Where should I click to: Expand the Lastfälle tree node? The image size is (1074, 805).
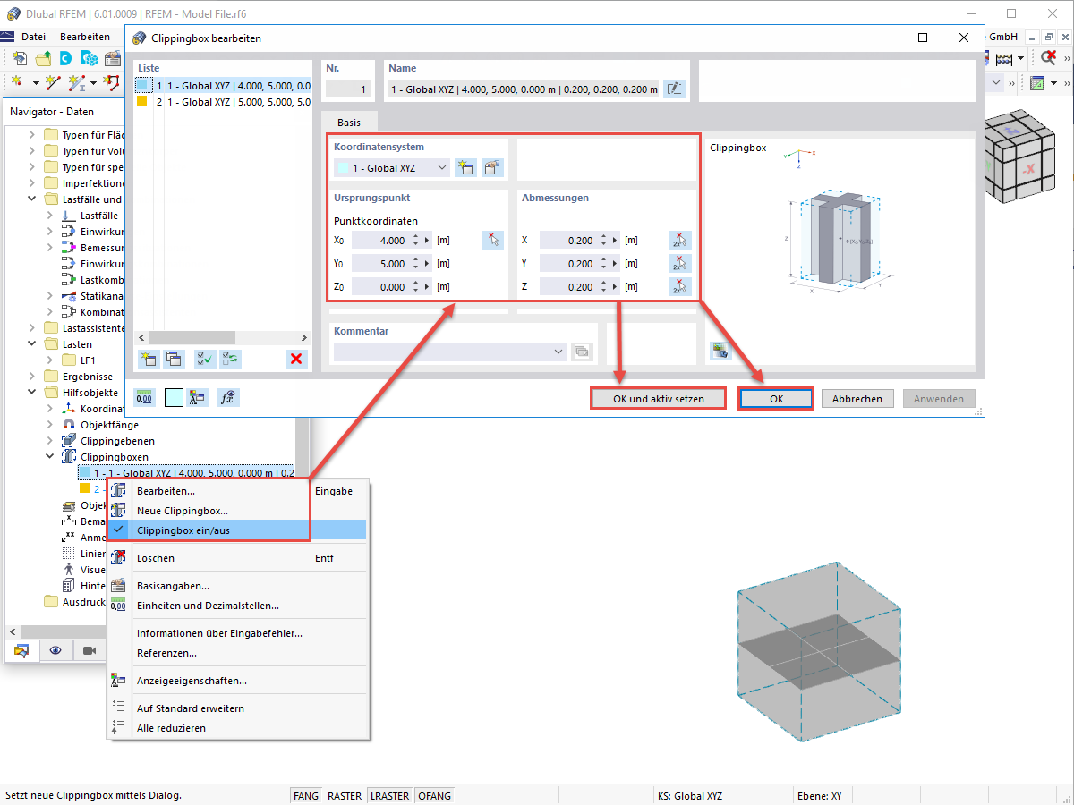pyautogui.click(x=49, y=216)
